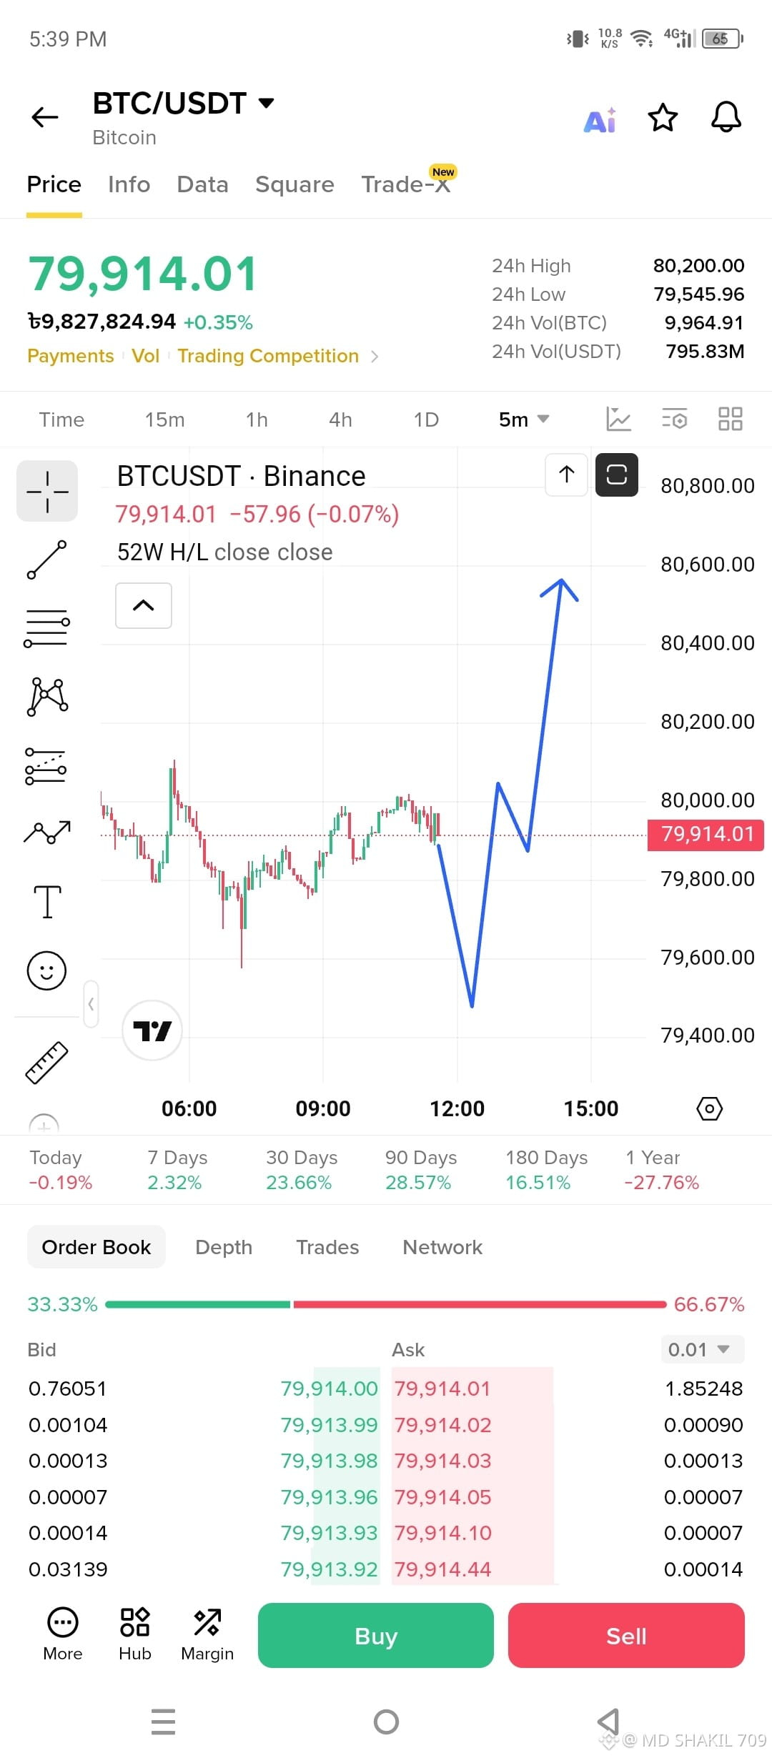Open the Trading Competition link
Viewport: 772px width, 1758px height.
(268, 356)
